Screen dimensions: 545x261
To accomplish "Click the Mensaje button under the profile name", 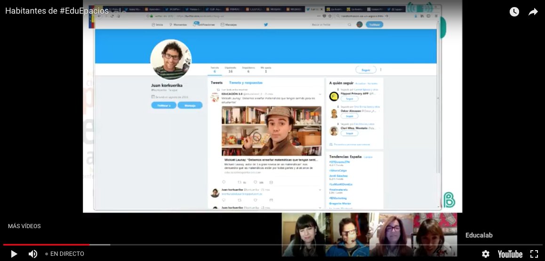I will pyautogui.click(x=190, y=105).
